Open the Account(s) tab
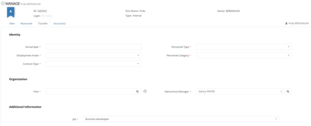311x126 pixels. 59,23
